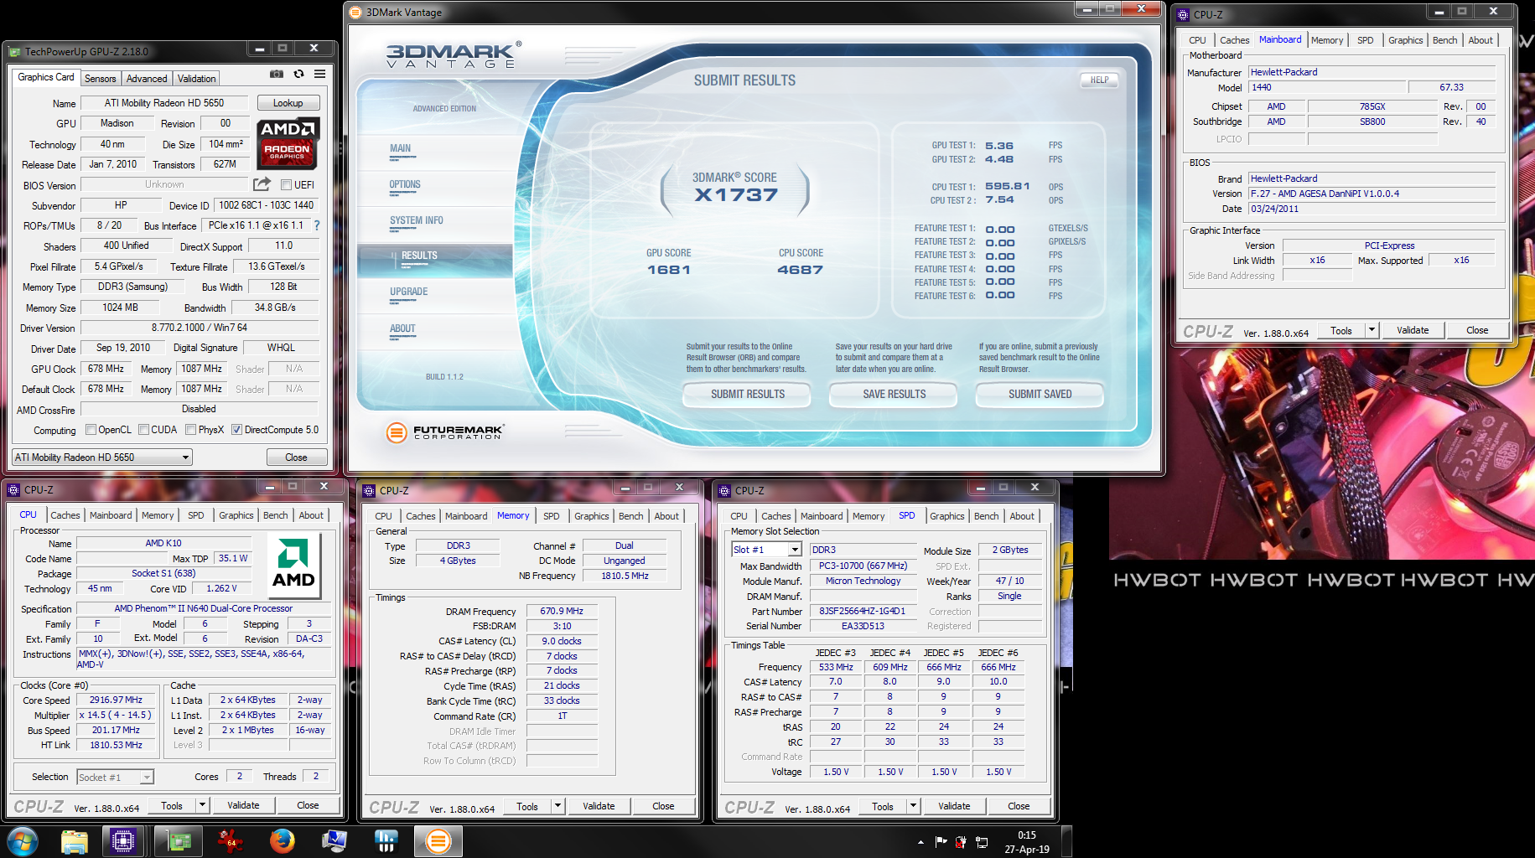Open System Info in the 3DMark Vantage sidebar
This screenshot has width=1535, height=858.
pos(416,220)
